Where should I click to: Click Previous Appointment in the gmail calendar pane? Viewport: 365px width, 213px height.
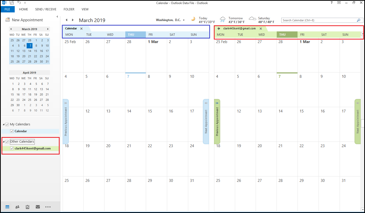click(x=217, y=122)
